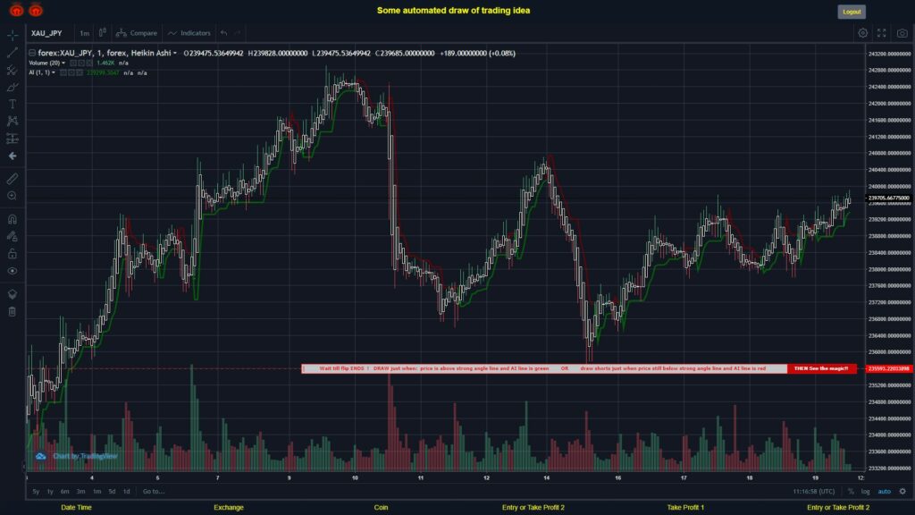Click the second red logo icon
This screenshot has width=915, height=515.
[36, 10]
